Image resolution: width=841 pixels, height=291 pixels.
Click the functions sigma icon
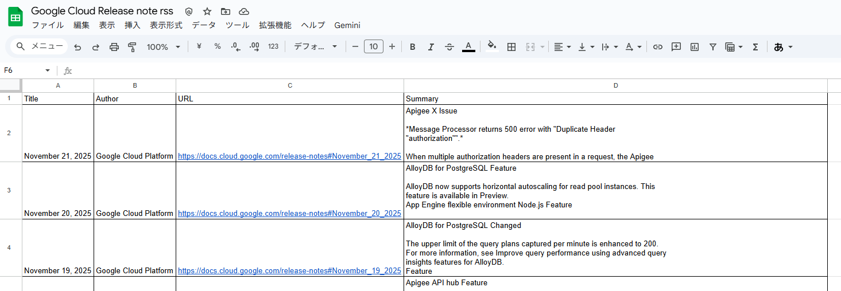[x=755, y=47]
